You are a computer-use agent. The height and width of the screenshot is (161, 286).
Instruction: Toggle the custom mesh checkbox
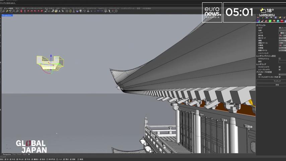click(x=280, y=59)
